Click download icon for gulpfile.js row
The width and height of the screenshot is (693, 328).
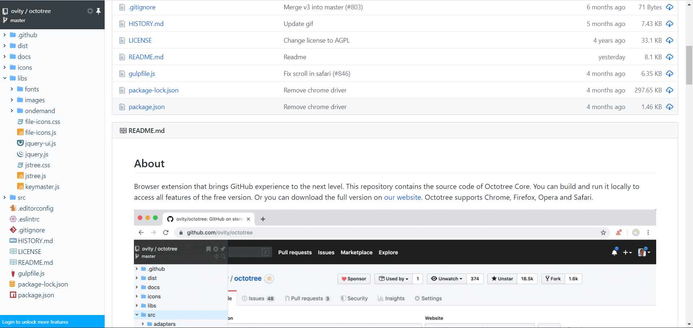pyautogui.click(x=670, y=74)
